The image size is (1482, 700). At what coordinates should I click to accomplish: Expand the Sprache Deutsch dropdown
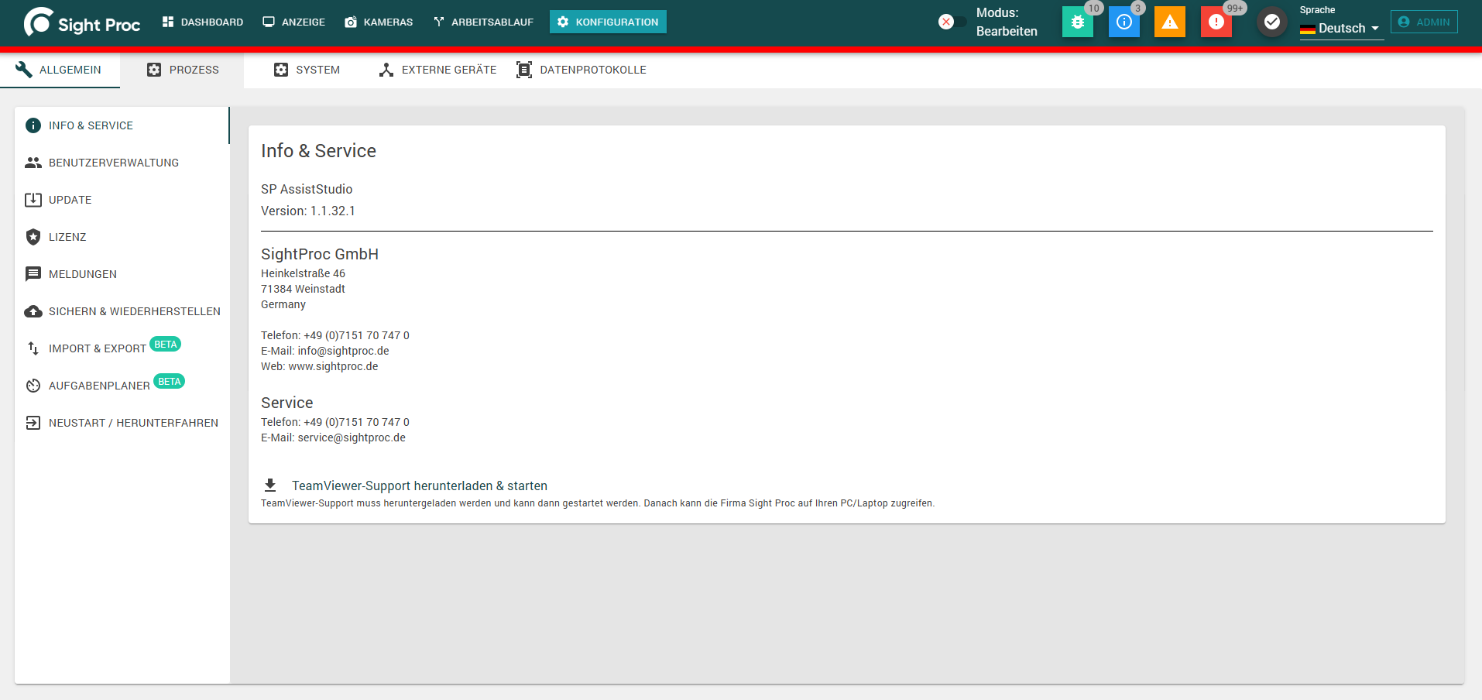pyautogui.click(x=1341, y=28)
